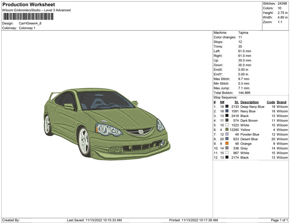Click the Description column header

click(249, 102)
